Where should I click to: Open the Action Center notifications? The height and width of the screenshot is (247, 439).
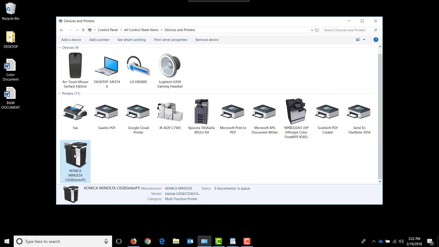click(430, 242)
